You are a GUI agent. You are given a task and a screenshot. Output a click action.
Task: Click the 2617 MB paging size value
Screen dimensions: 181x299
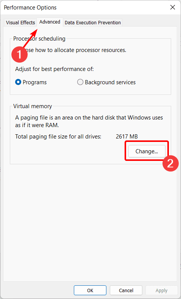127,137
